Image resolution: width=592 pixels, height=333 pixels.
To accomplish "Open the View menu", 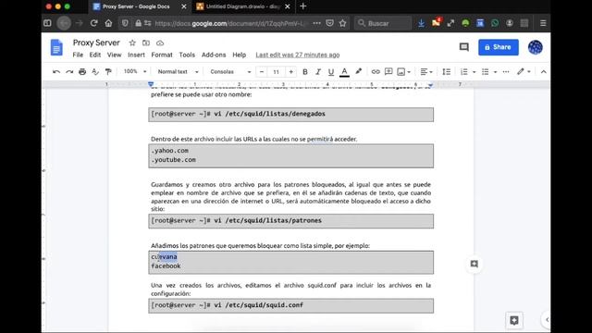I will (114, 55).
